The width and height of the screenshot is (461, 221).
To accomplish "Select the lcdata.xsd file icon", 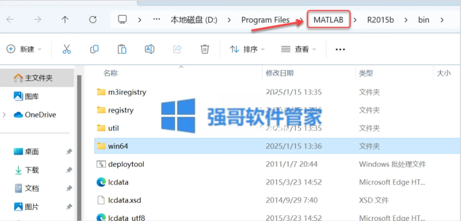I will [101, 200].
